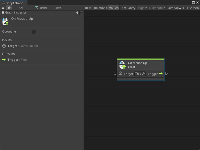This screenshot has width=200, height=150.
Task: Click the green Trigger flow port arrow
Action: [x=161, y=74]
